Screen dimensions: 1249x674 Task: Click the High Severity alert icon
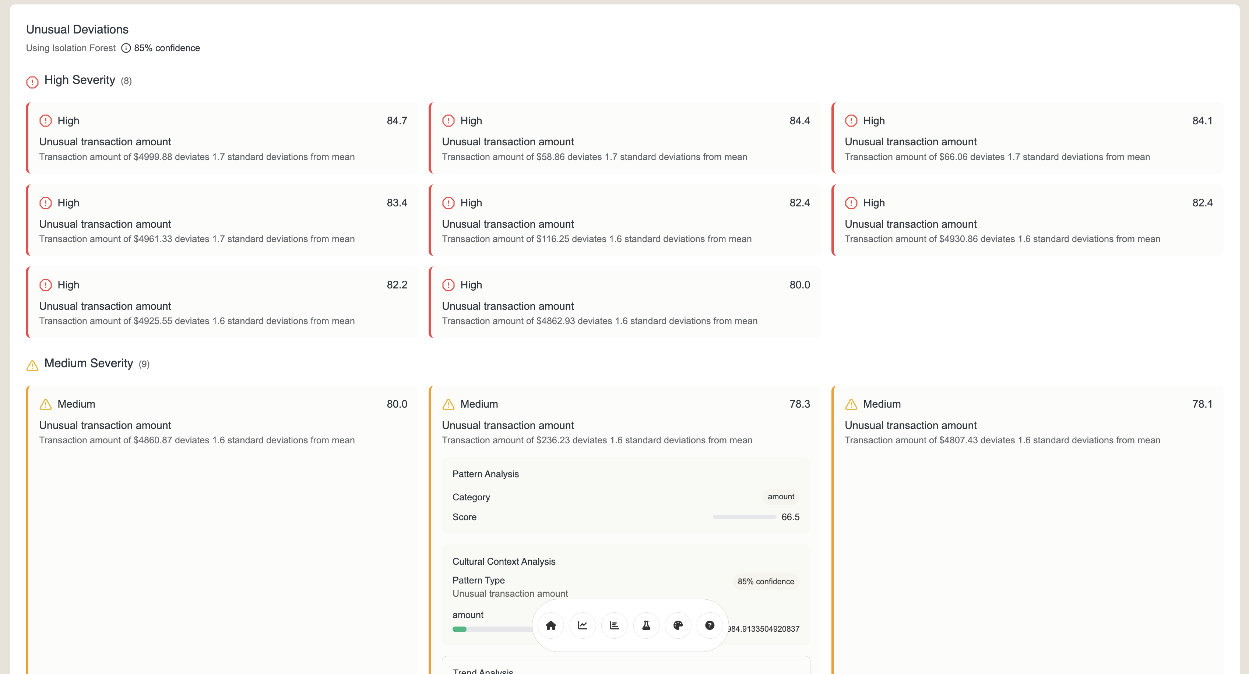point(32,82)
